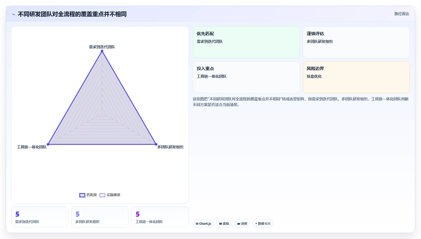Click the header icon beside the title

[x=13, y=14]
